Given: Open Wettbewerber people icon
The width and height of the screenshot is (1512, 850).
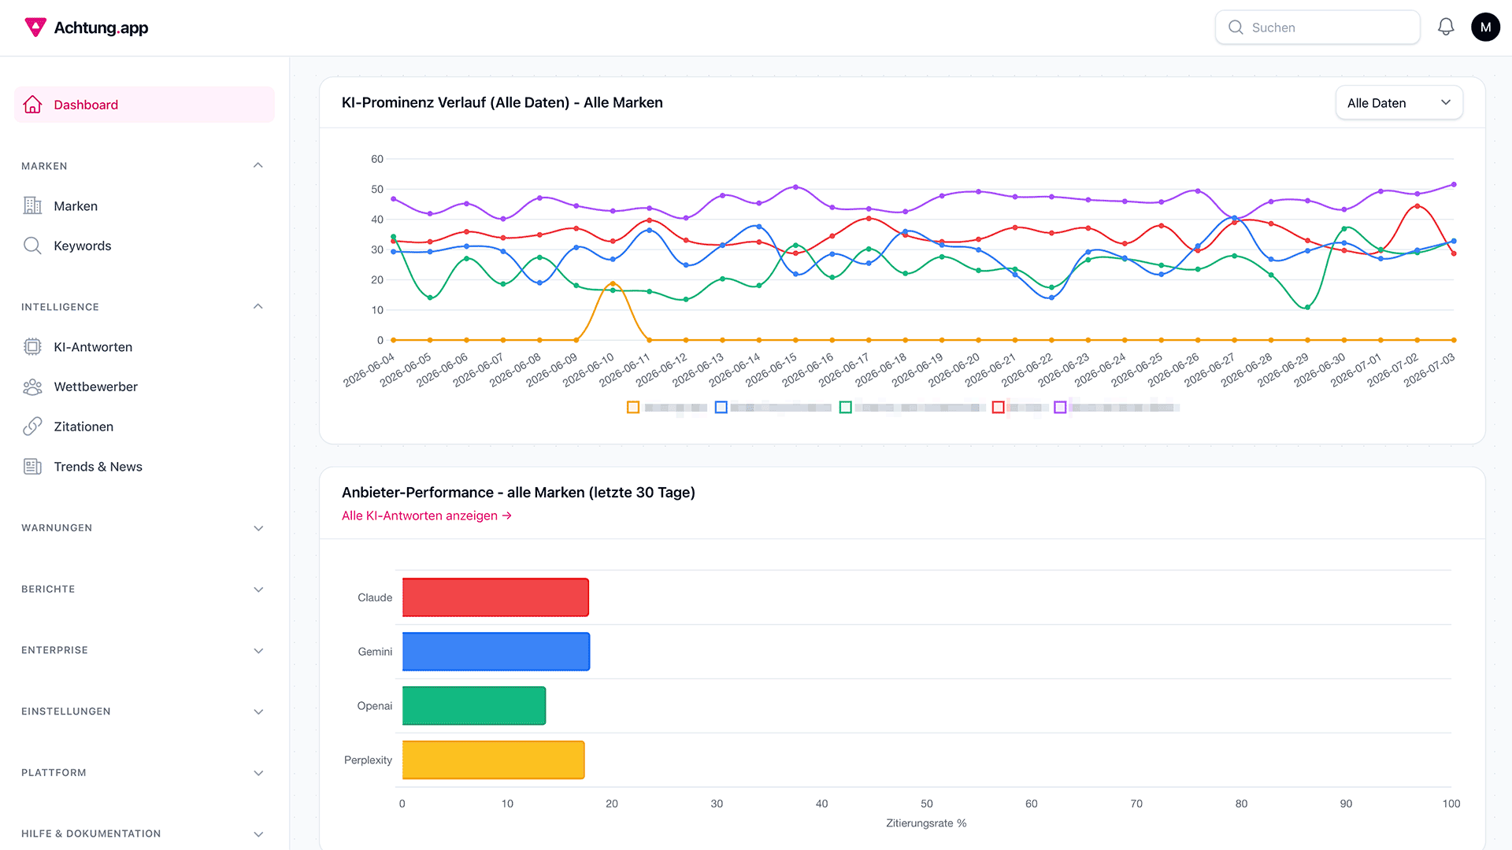Looking at the screenshot, I should pyautogui.click(x=32, y=386).
